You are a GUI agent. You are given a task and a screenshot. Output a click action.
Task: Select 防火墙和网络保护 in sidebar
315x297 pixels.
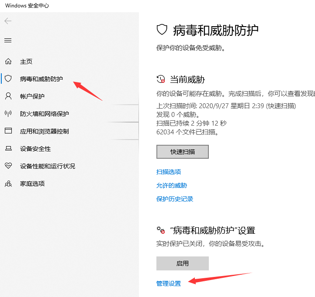(44, 114)
